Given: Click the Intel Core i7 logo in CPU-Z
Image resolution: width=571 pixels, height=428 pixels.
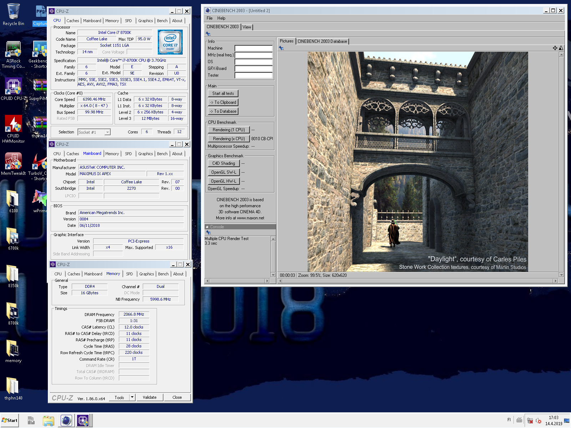Looking at the screenshot, I should (x=170, y=42).
